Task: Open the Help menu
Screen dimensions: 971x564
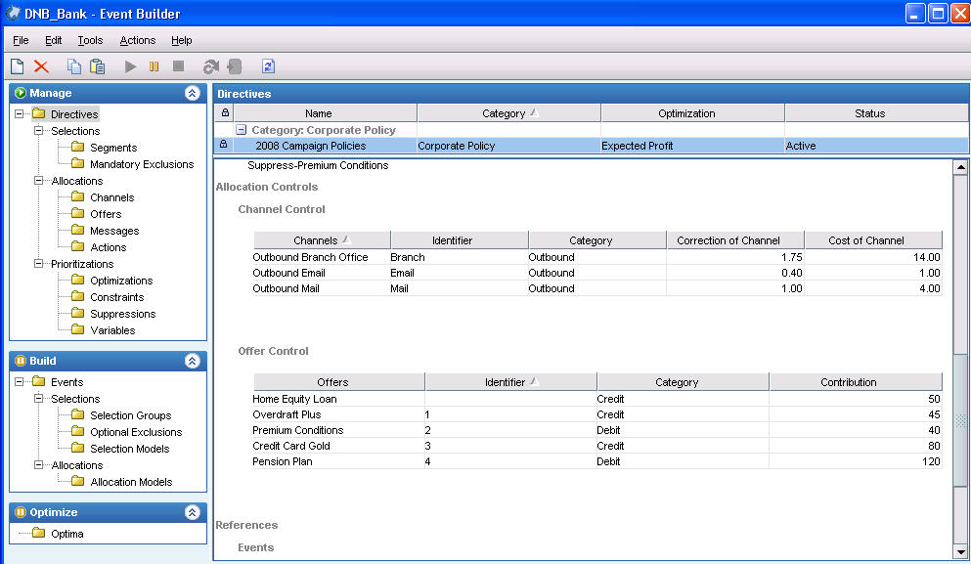Action: click(182, 40)
